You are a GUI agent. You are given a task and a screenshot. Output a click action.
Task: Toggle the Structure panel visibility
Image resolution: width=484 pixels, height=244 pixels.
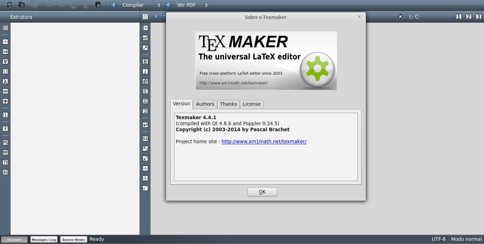[15, 239]
